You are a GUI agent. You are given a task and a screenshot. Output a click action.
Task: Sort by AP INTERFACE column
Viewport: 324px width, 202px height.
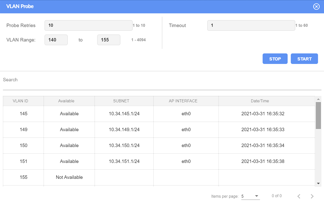pyautogui.click(x=183, y=101)
